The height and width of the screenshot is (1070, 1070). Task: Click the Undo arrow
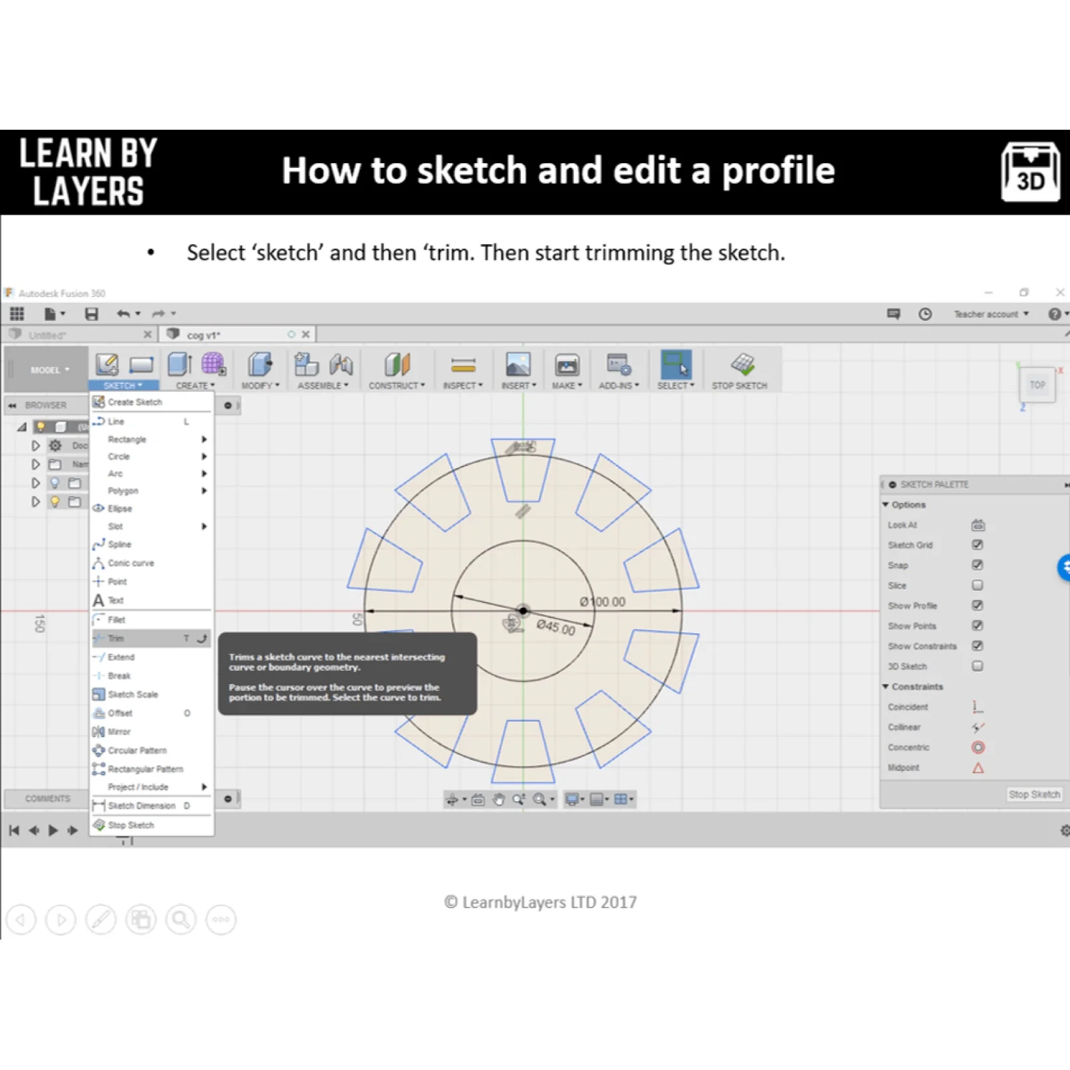(124, 313)
